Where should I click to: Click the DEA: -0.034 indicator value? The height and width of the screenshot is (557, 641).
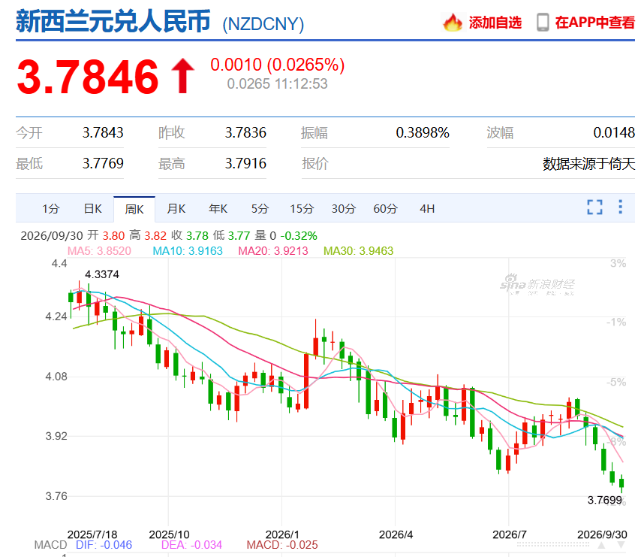191,545
